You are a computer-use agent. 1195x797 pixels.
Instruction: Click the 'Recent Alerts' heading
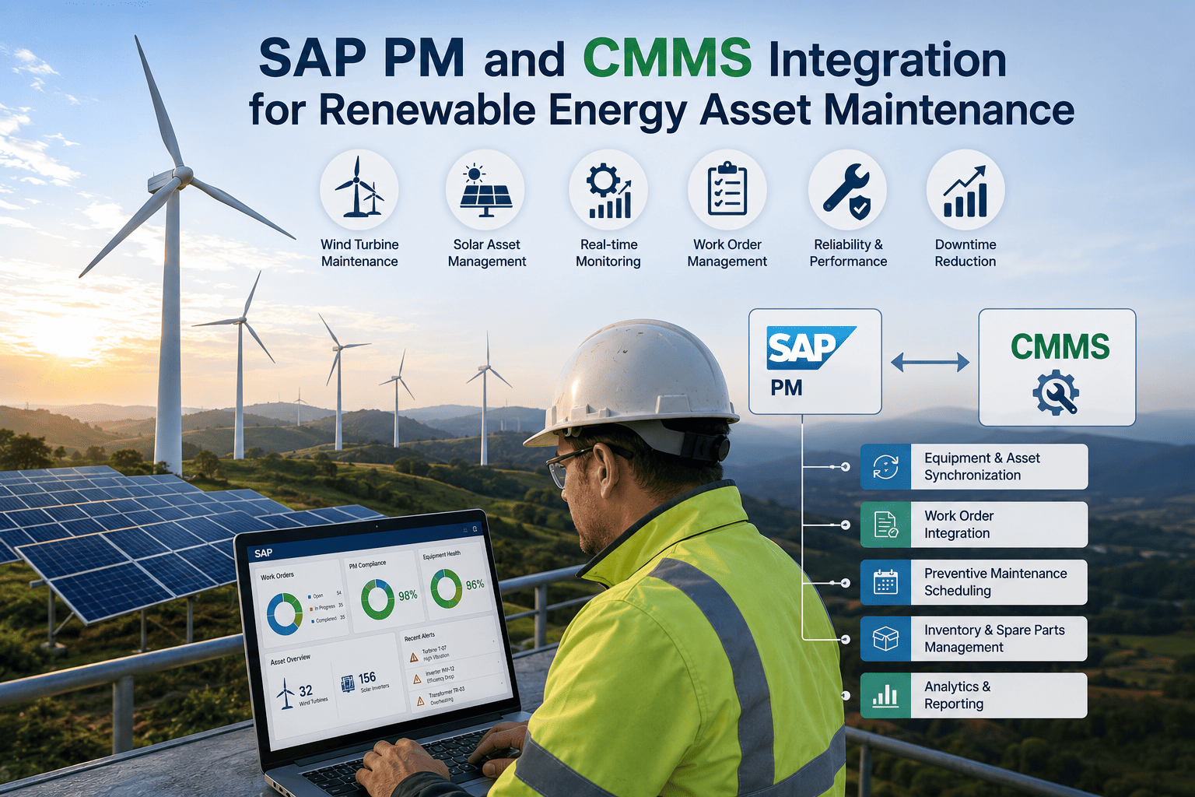pyautogui.click(x=419, y=637)
